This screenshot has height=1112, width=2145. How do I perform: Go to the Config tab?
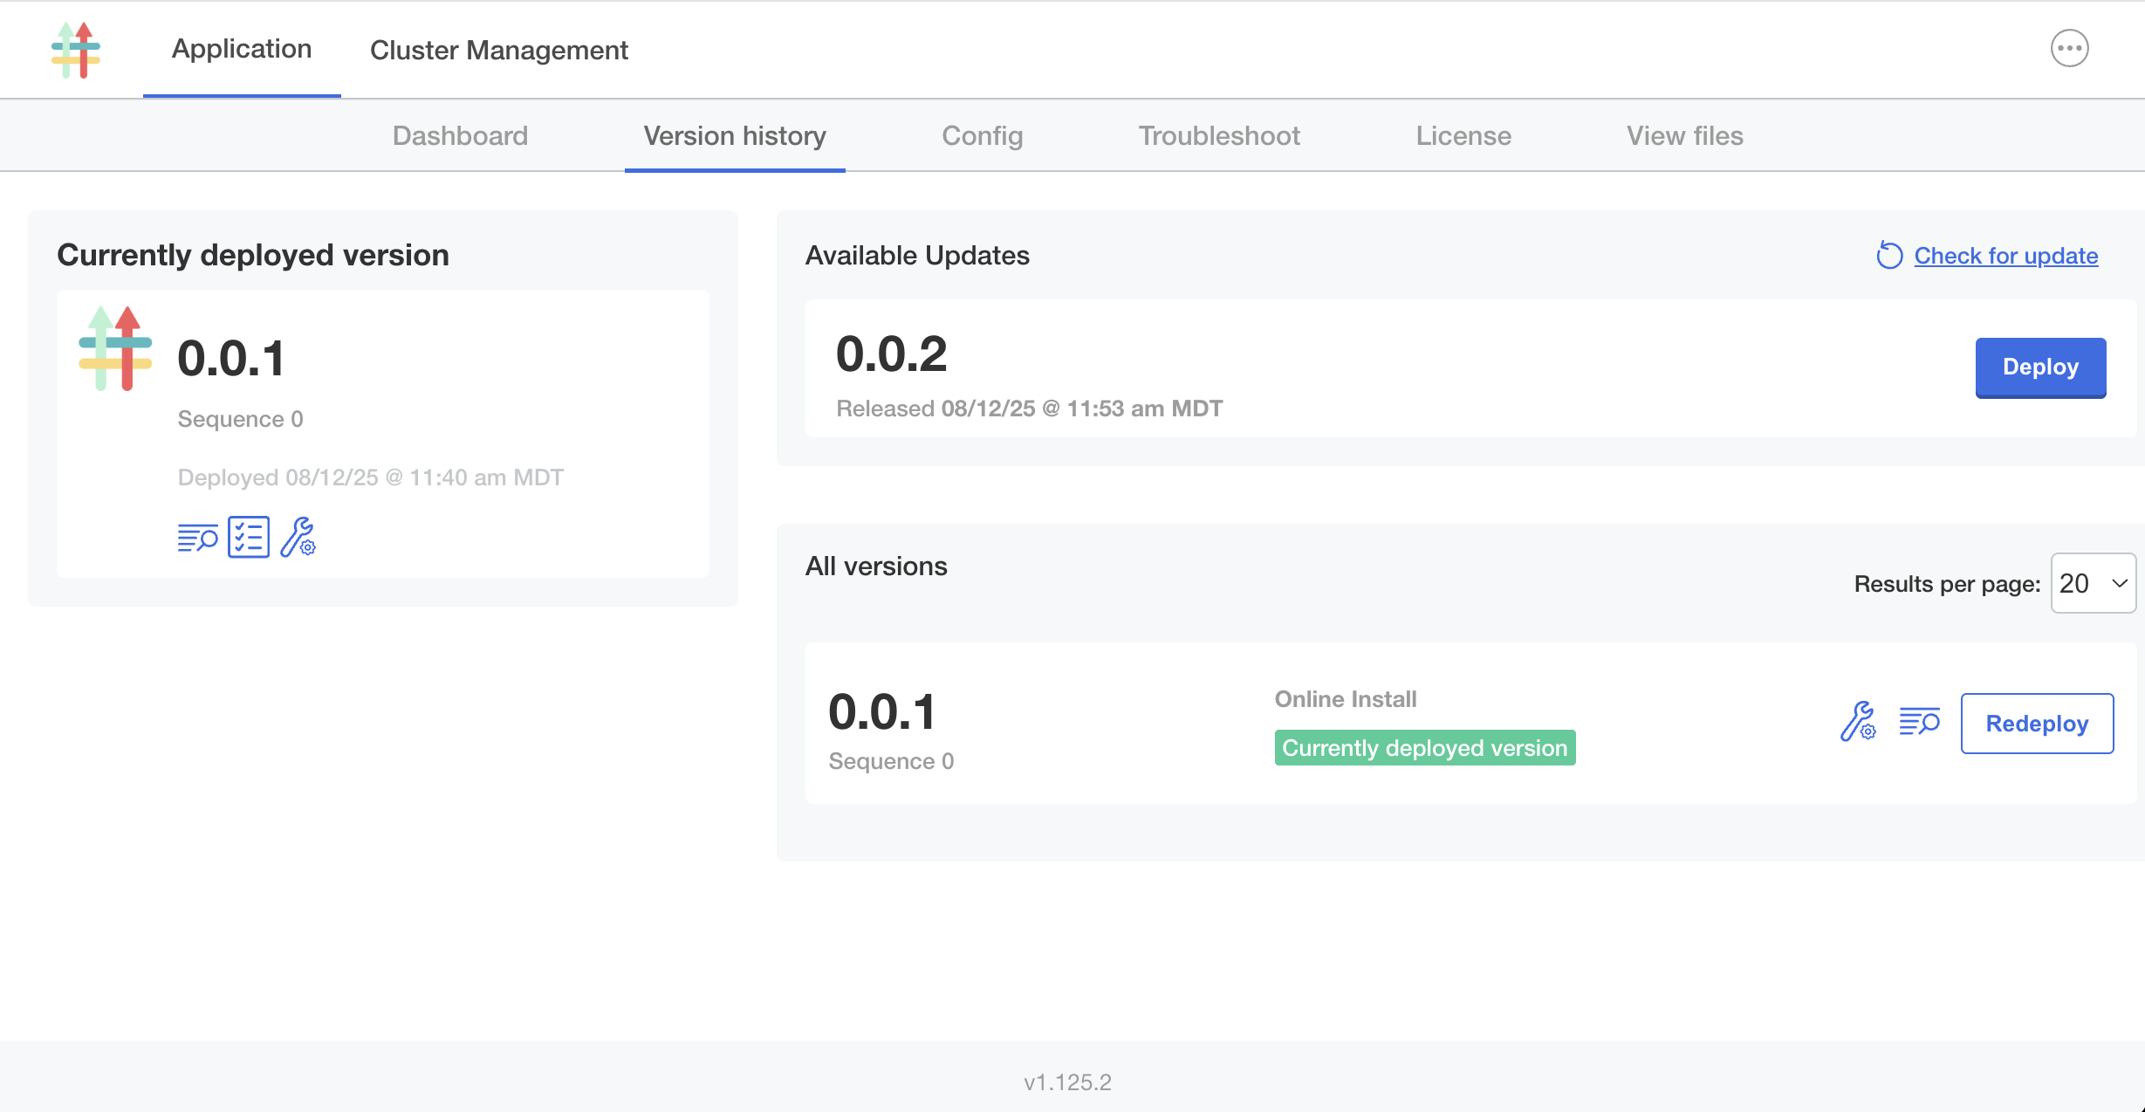click(982, 135)
